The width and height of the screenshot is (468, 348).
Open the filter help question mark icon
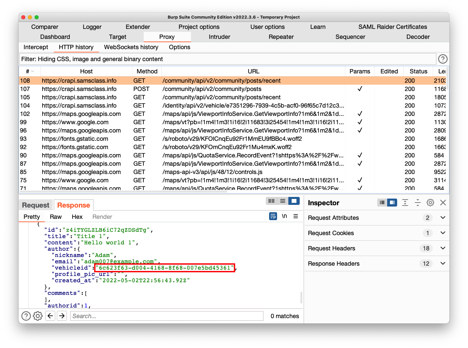(x=443, y=59)
